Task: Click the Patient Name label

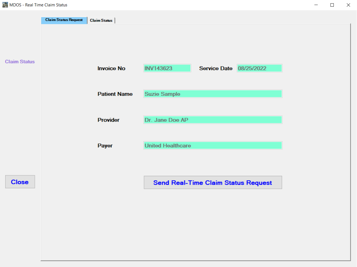Action: 115,94
